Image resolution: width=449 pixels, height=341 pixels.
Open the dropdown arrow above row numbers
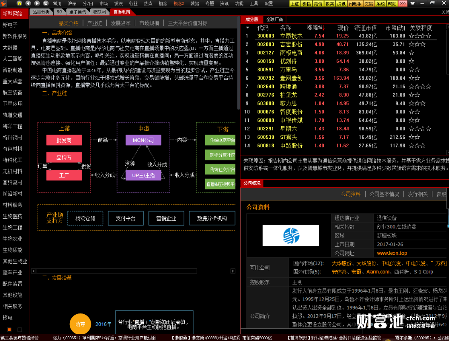(x=247, y=28)
